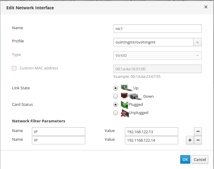
Task: Focus the value field containing 192.168.122.13
Action: [151, 132]
